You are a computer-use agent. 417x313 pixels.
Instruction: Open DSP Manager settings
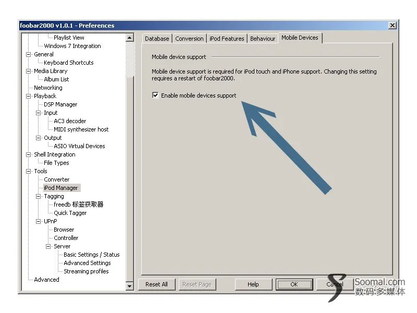click(x=60, y=104)
